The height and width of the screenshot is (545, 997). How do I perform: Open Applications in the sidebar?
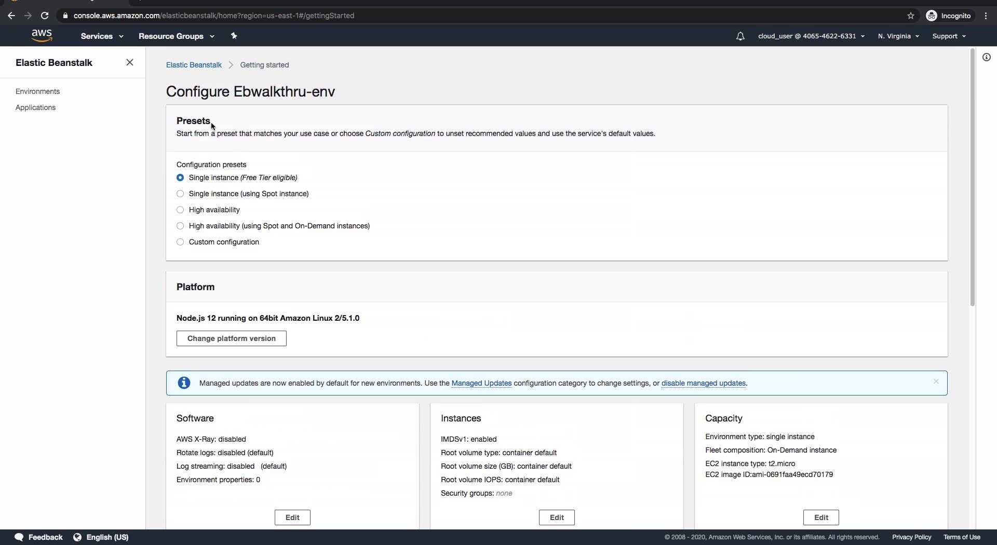pyautogui.click(x=35, y=107)
